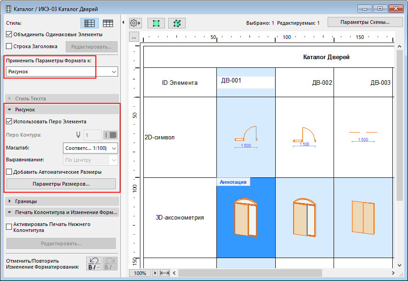408x281 pixels.
Task: Click the select-in-3D green cube icon
Action: point(177,23)
